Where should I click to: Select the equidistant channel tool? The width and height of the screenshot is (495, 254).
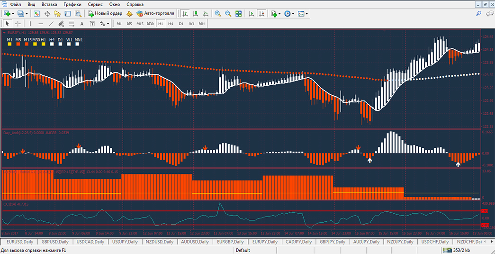click(x=61, y=23)
